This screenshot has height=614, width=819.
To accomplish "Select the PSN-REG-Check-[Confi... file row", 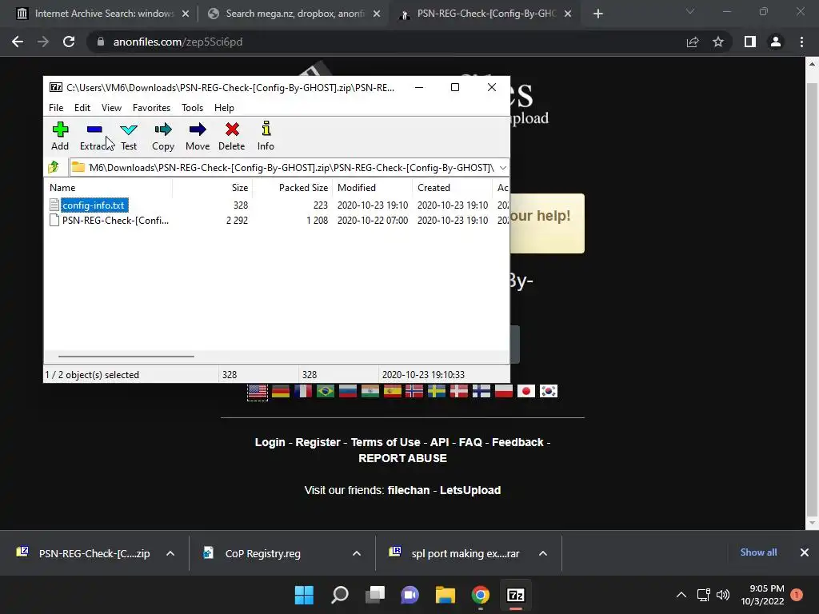I will pyautogui.click(x=109, y=221).
